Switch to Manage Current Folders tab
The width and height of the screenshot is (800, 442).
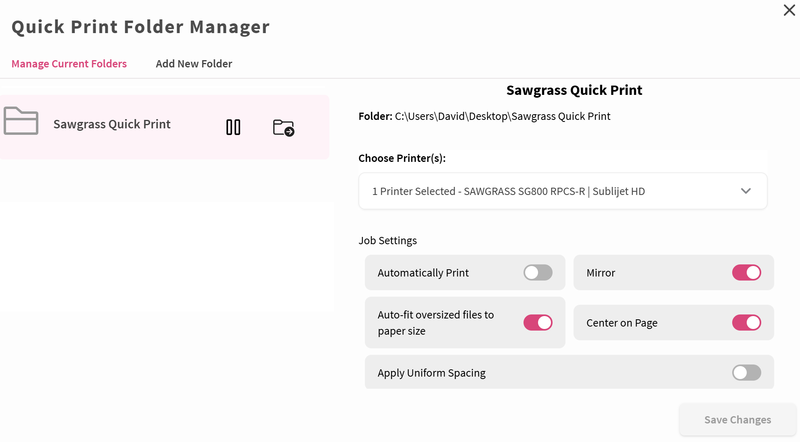69,64
